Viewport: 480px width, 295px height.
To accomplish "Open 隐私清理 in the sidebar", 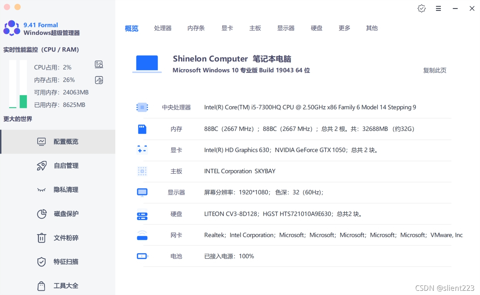I will 58,190.
